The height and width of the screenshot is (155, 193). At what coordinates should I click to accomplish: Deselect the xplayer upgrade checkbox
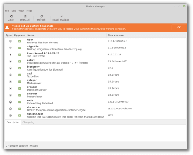coord(19,82)
